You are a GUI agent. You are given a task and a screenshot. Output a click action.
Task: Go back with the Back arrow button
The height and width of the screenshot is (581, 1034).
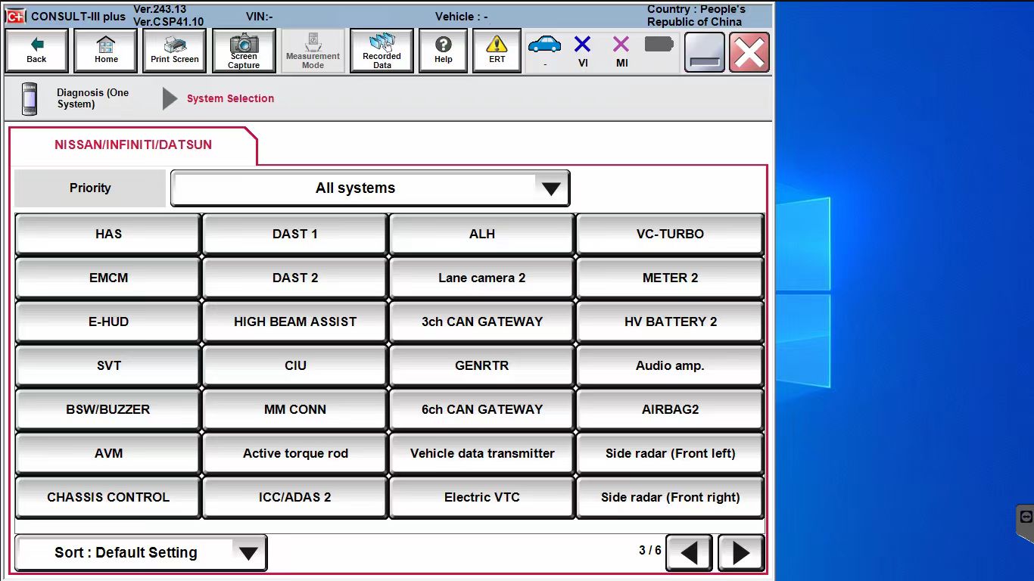[36, 51]
